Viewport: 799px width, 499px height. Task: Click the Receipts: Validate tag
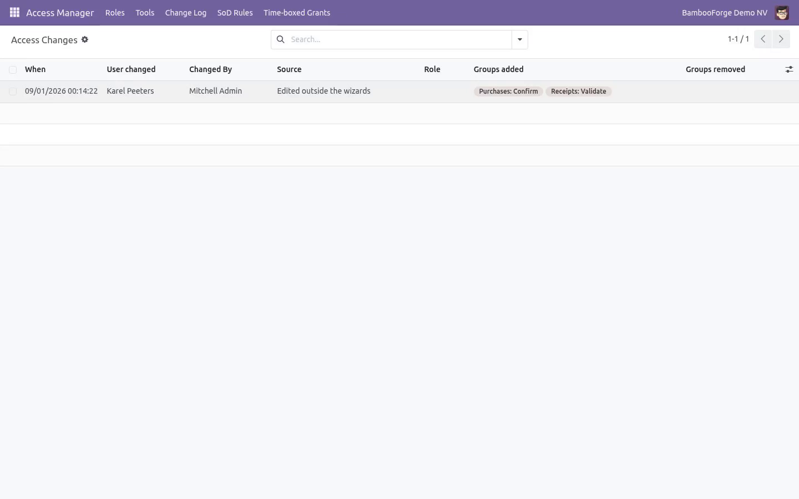[579, 91]
